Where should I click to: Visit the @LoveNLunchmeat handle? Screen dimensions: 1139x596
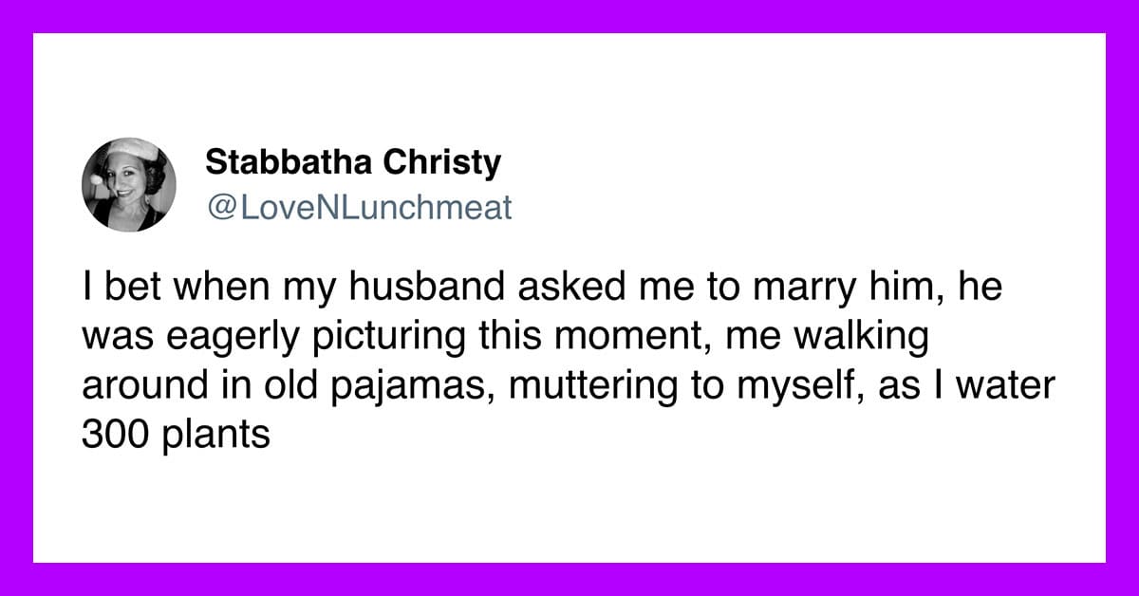point(359,205)
